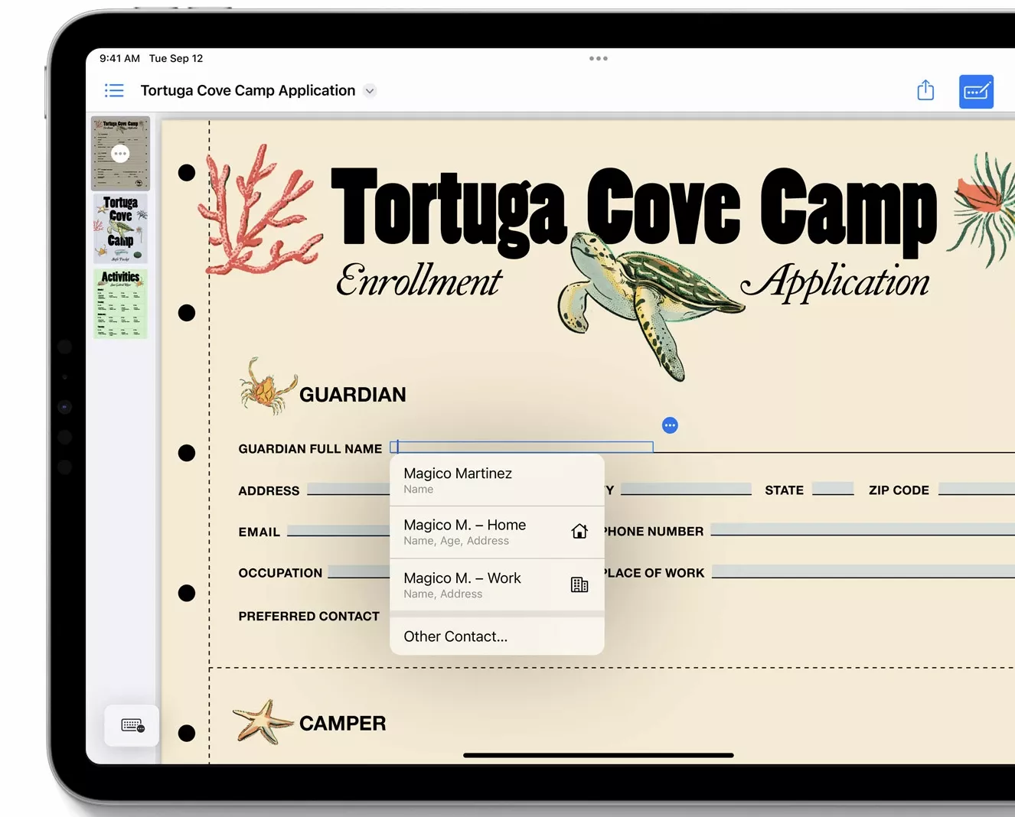The width and height of the screenshot is (1015, 817).
Task: Tap the house icon for Home contact
Action: 579,532
